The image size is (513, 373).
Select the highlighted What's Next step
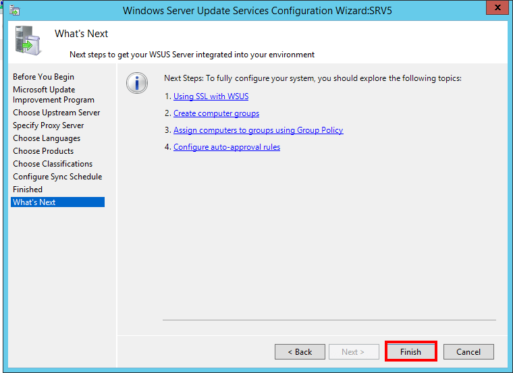coord(57,202)
